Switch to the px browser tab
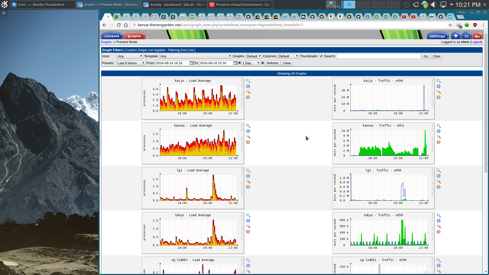Image resolution: width=489 pixels, height=275 pixels. tap(192, 17)
